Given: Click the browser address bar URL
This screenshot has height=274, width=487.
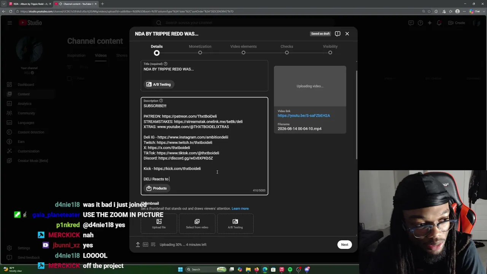Looking at the screenshot, I should (127, 11).
